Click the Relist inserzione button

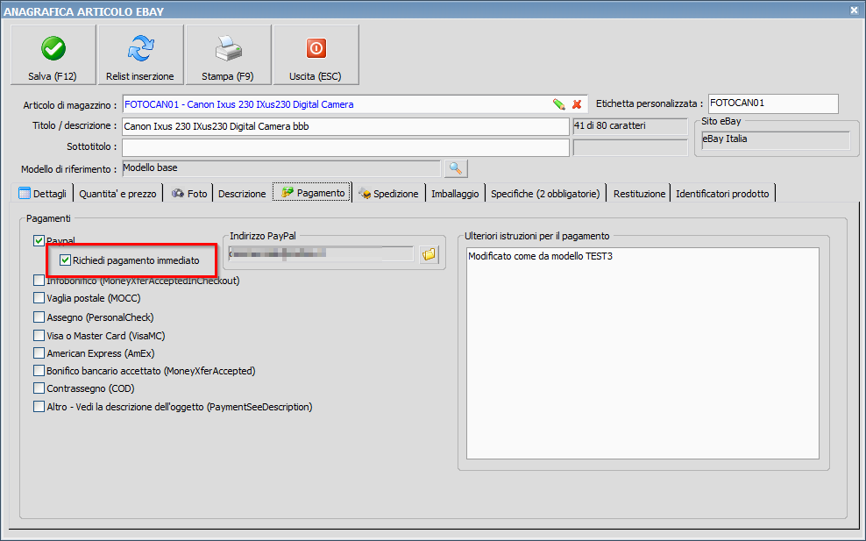[140, 54]
